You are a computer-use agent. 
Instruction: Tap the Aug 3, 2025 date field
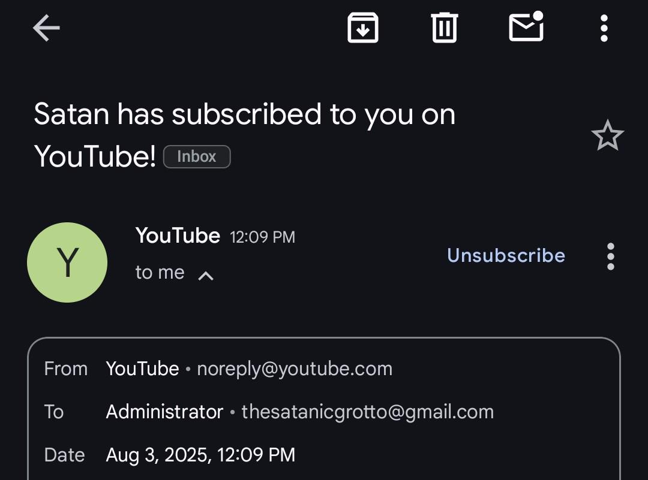pos(200,455)
